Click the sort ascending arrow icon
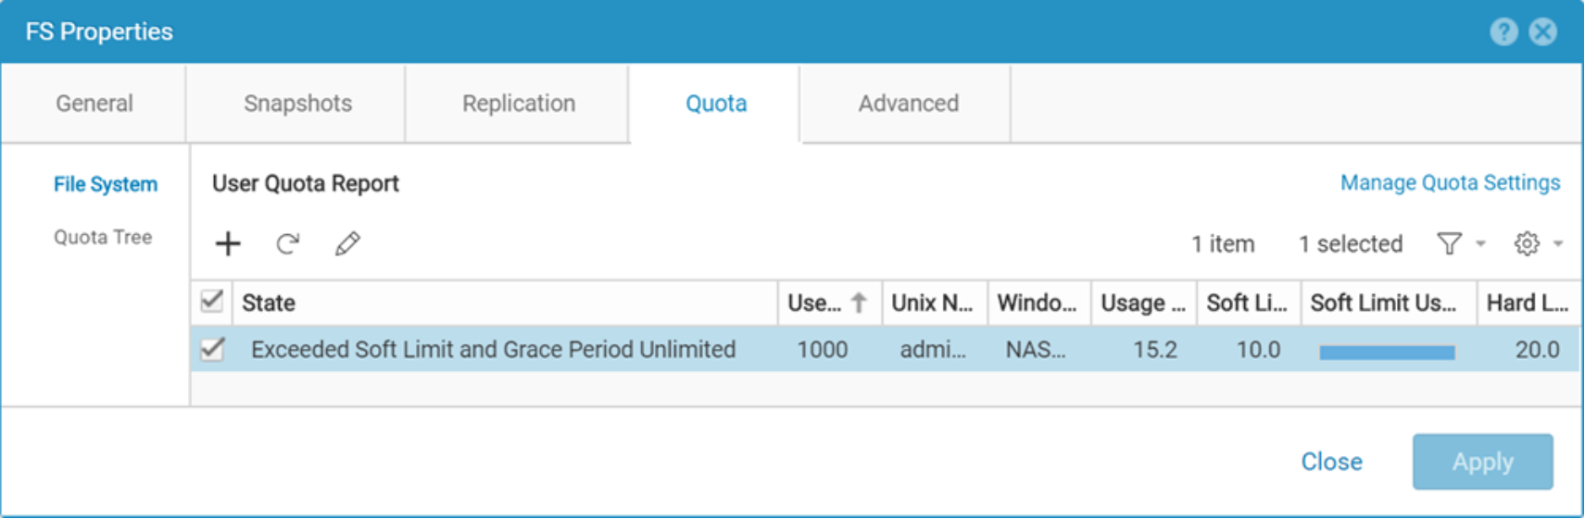 pos(859,303)
